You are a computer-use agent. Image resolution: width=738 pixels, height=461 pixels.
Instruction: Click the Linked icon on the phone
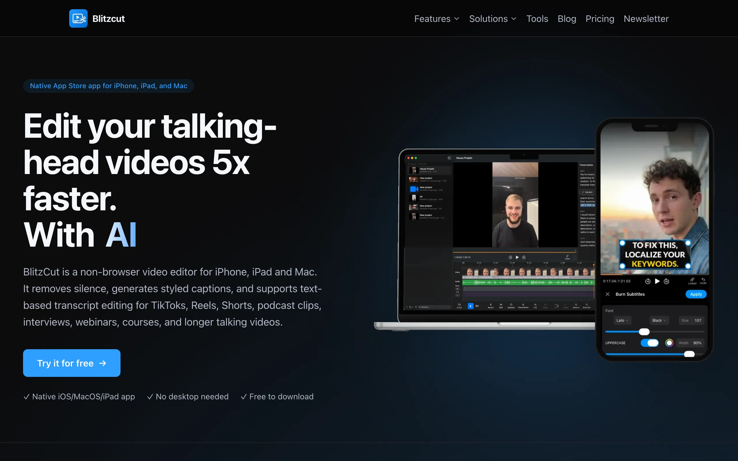click(692, 281)
